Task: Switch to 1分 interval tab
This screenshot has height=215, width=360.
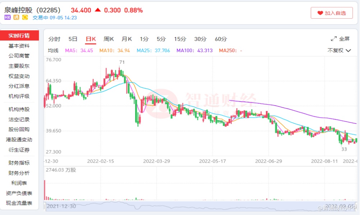Action: tap(144, 39)
